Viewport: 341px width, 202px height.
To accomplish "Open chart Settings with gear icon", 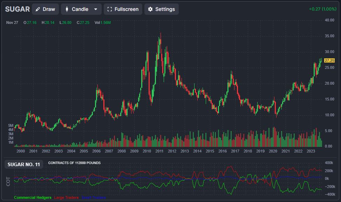I will click(161, 9).
